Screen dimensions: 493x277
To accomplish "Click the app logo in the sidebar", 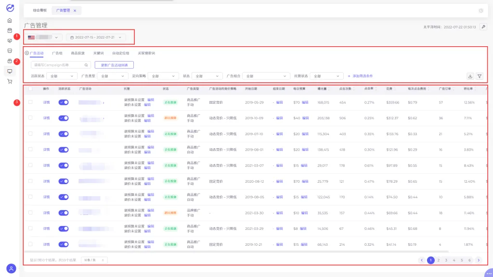I will (x=10, y=8).
